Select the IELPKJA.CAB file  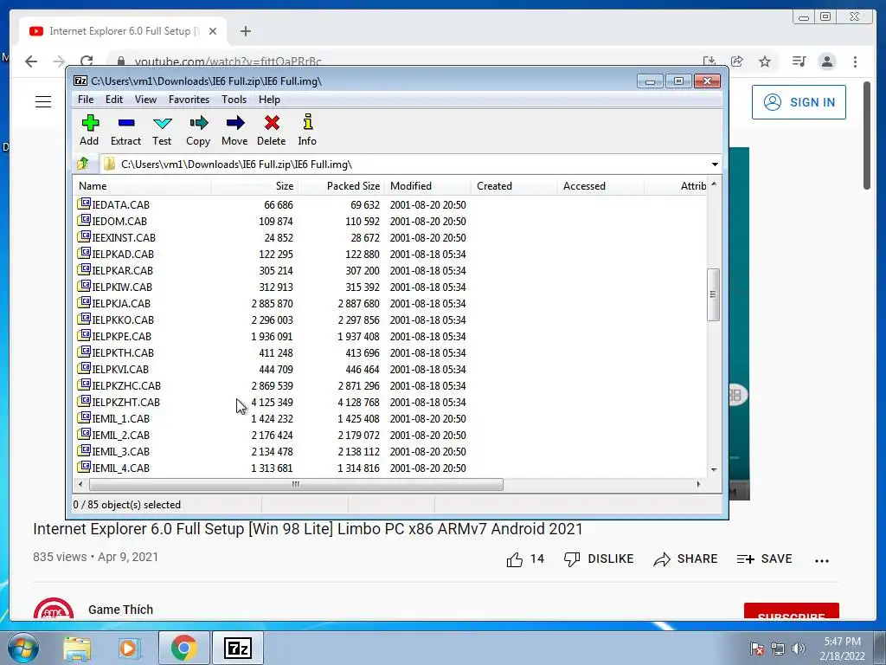[114, 303]
